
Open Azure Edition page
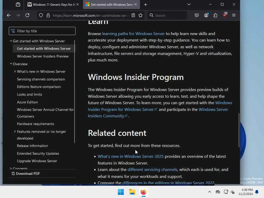27,102
